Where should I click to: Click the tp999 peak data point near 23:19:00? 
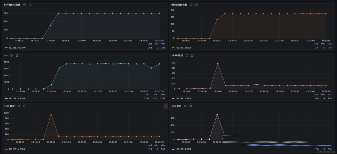pyautogui.click(x=217, y=63)
